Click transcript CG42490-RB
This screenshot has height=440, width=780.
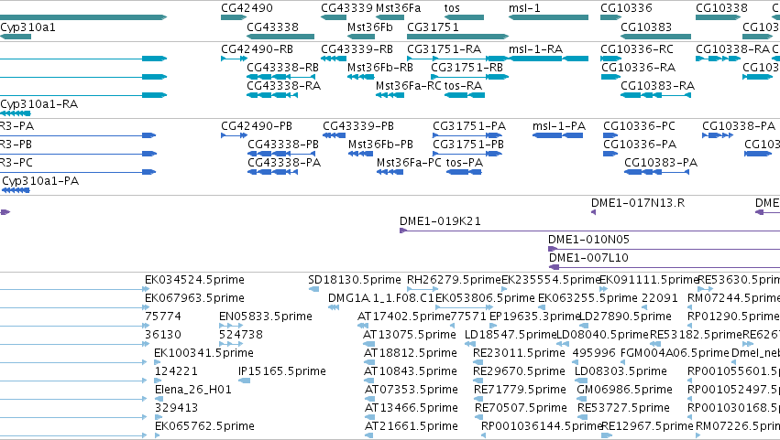click(258, 49)
